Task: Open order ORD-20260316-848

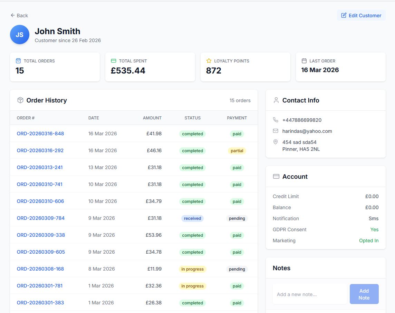Action: point(40,134)
